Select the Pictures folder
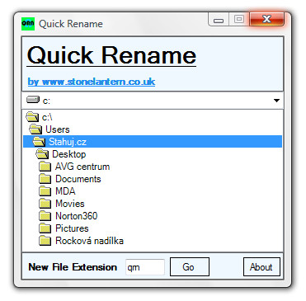This screenshot has height=301, width=306. [72, 228]
